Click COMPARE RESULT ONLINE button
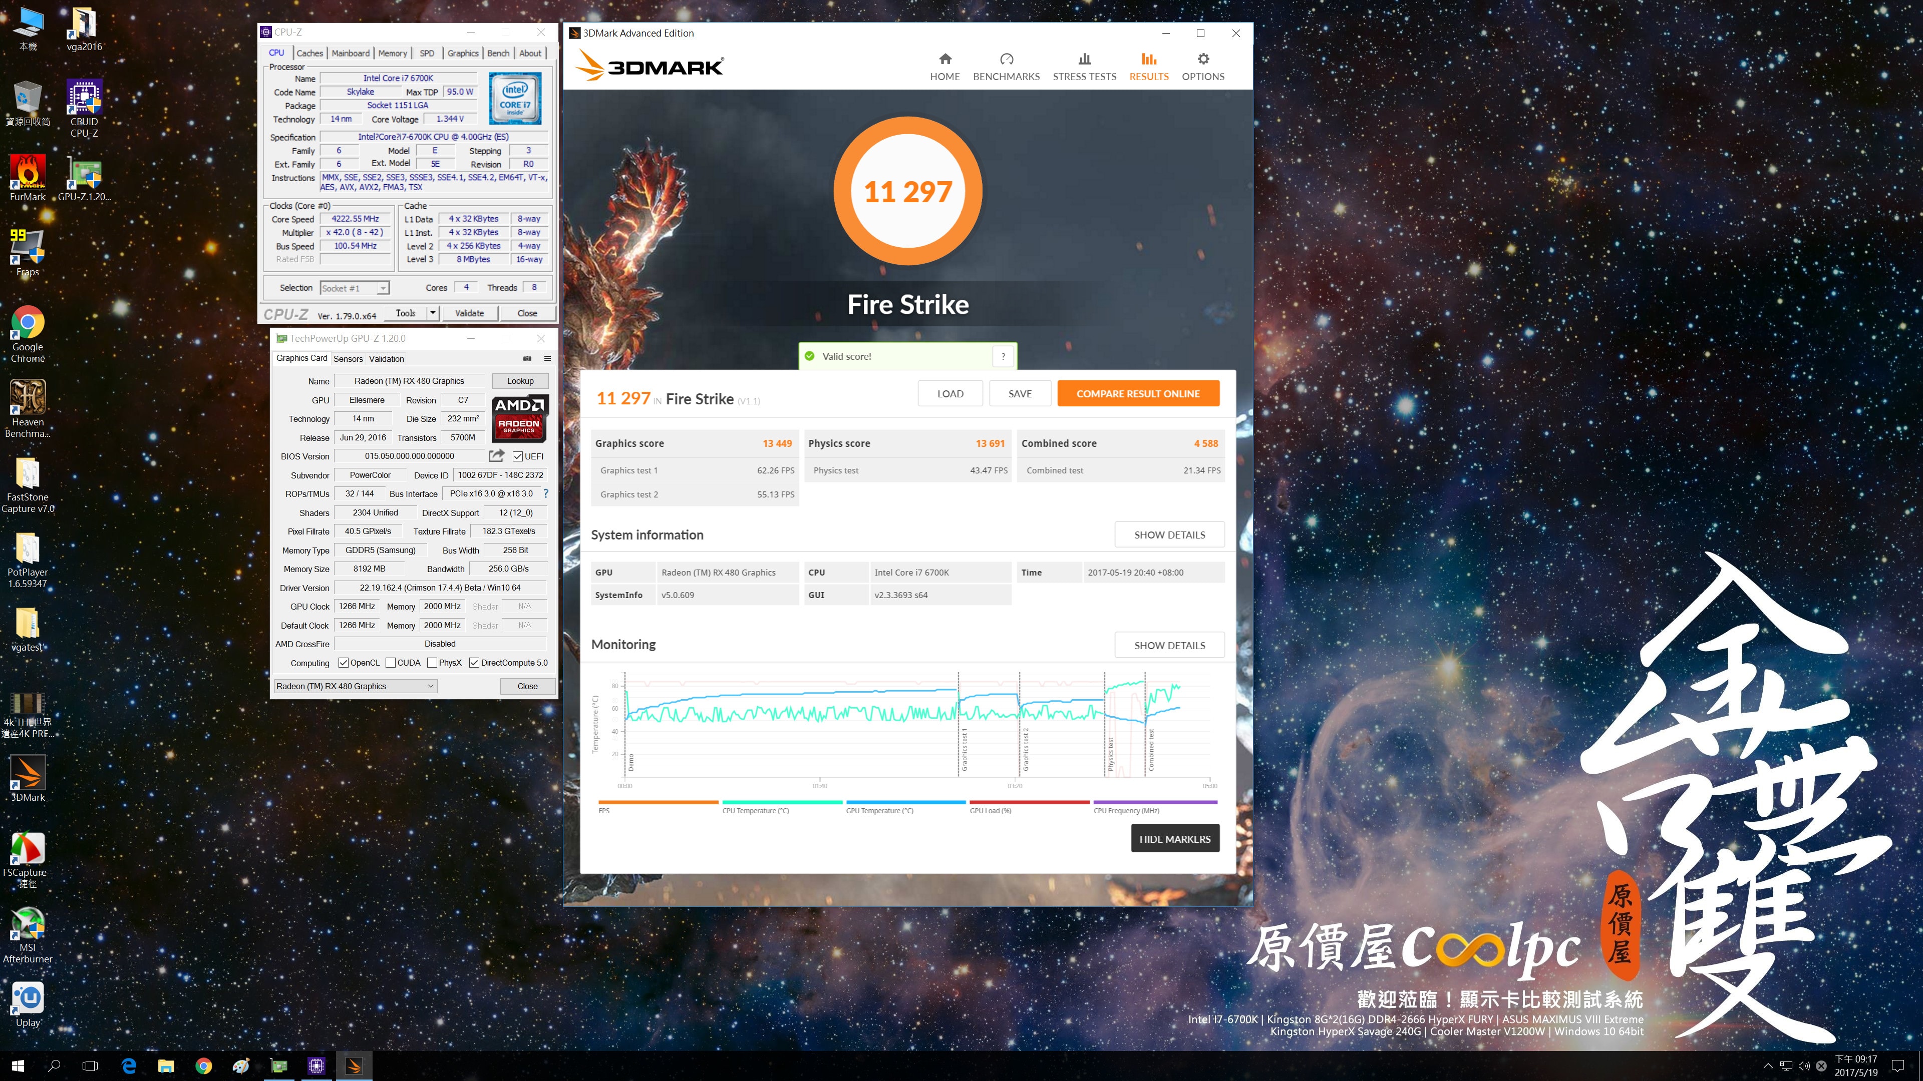 coord(1138,393)
